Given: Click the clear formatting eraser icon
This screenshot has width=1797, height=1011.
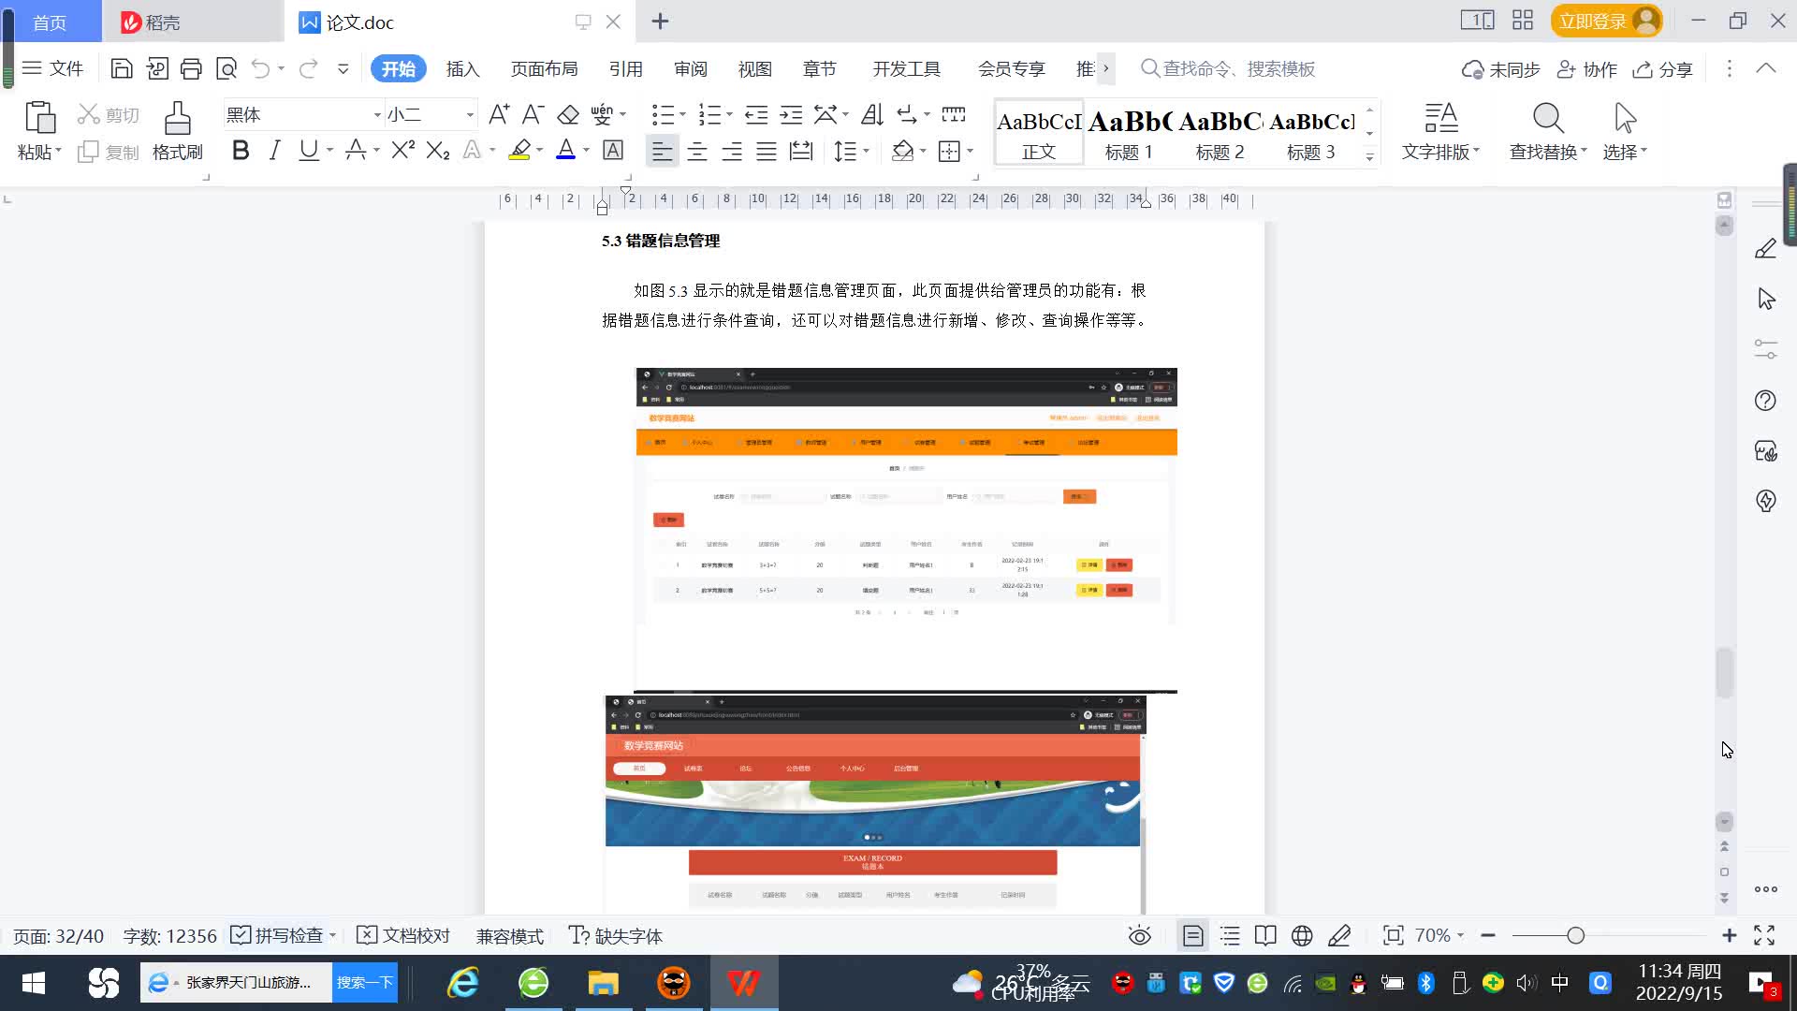Looking at the screenshot, I should point(568,115).
